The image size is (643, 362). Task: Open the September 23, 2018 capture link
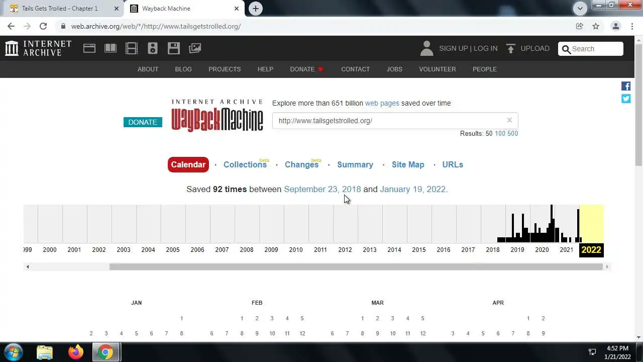pyautogui.click(x=322, y=189)
